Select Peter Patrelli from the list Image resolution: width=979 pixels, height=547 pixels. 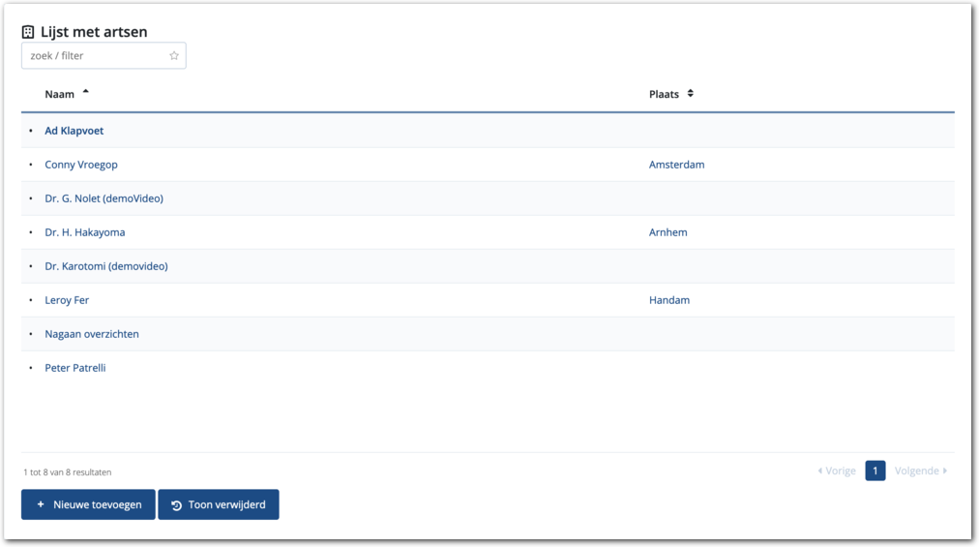pos(75,368)
